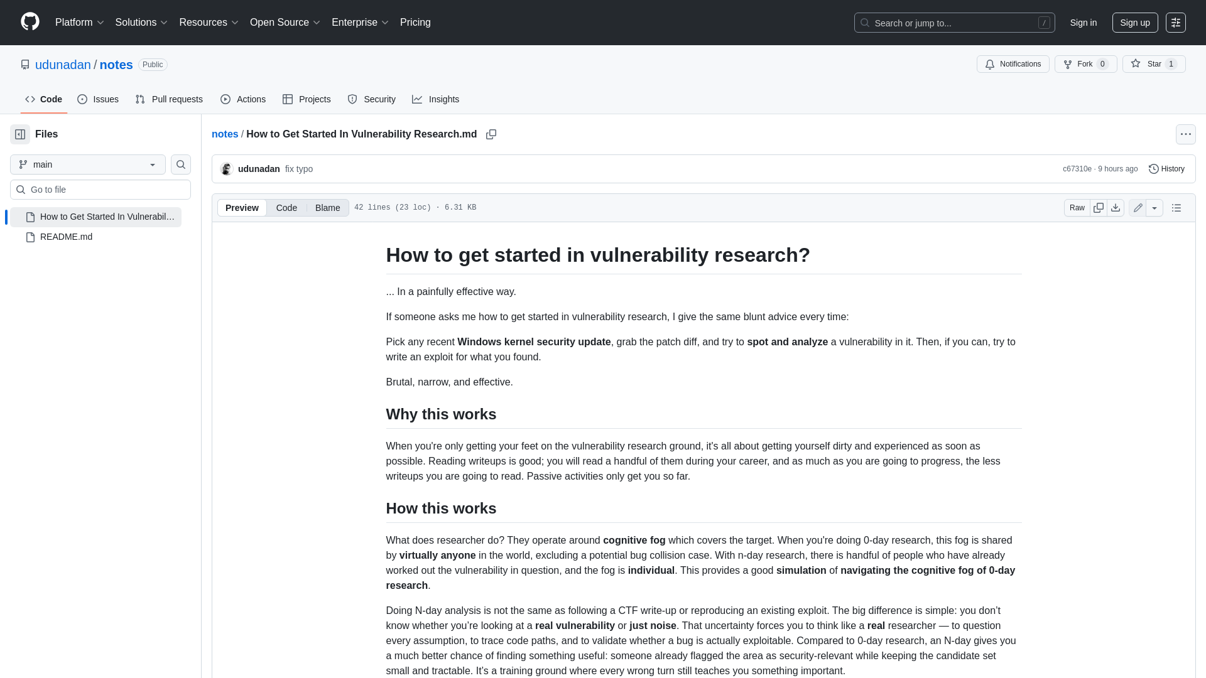Click the Go to file field
Screen dimensions: 1206x678
click(x=100, y=189)
